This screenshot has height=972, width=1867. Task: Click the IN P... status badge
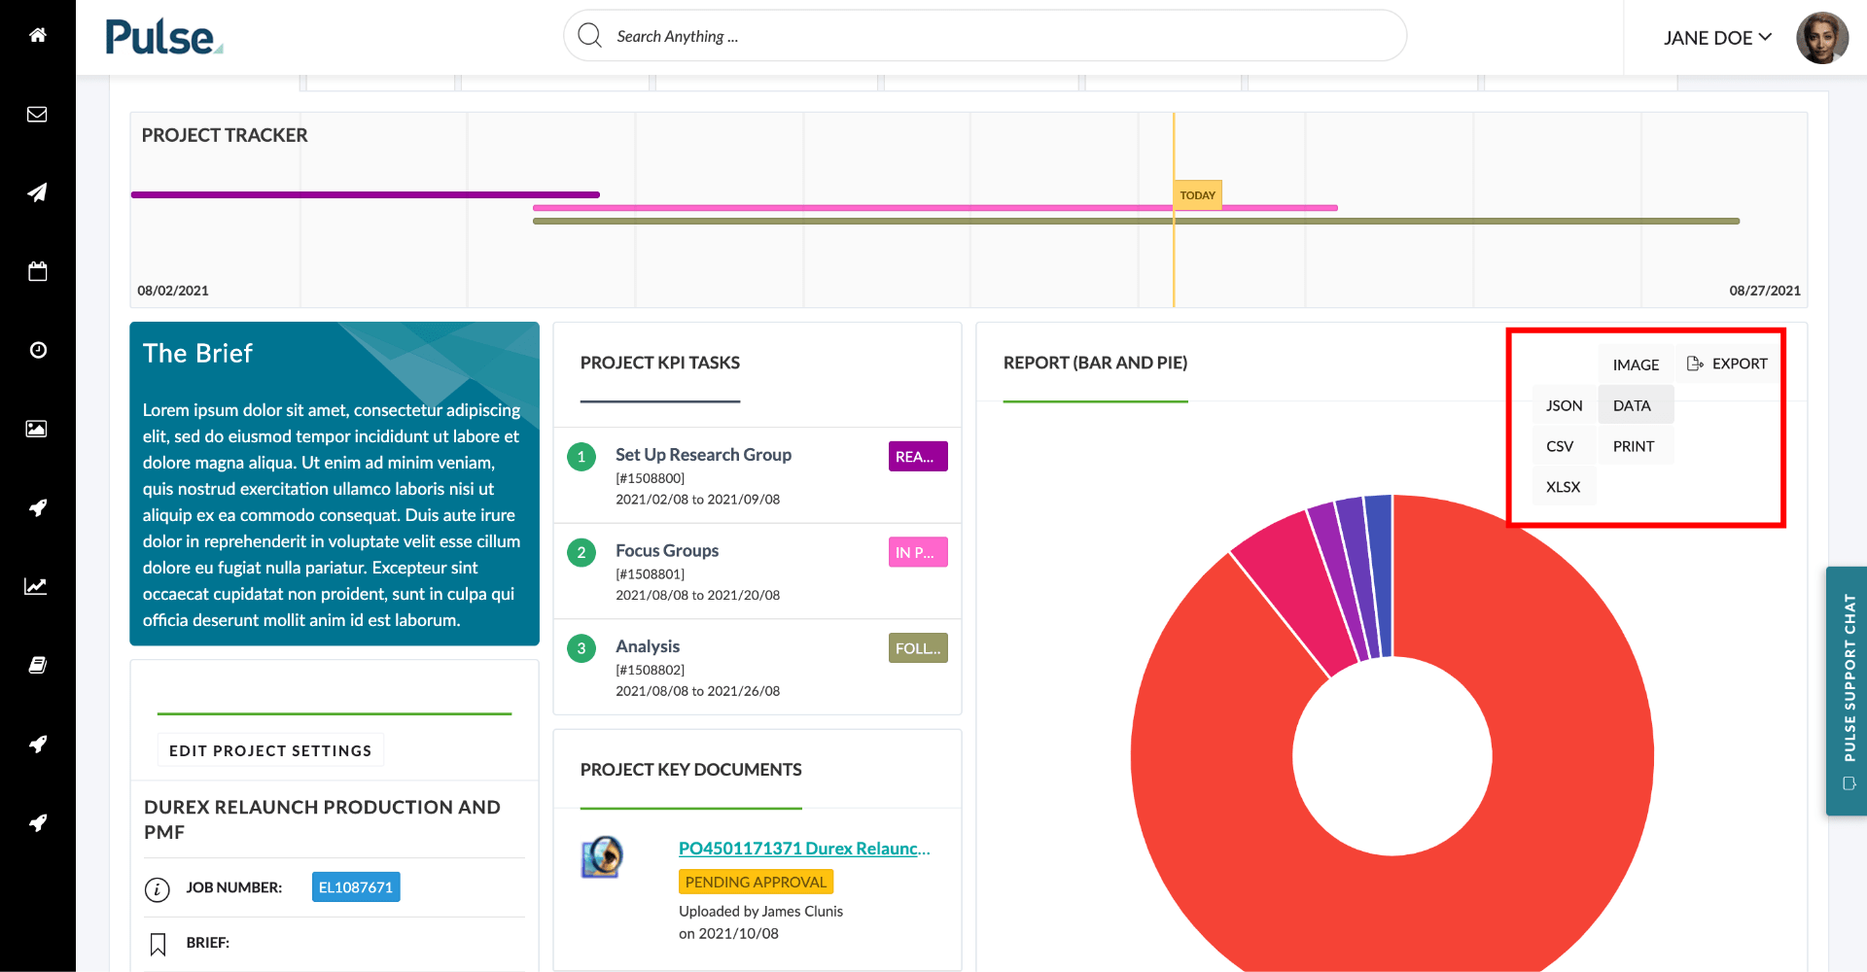(918, 552)
